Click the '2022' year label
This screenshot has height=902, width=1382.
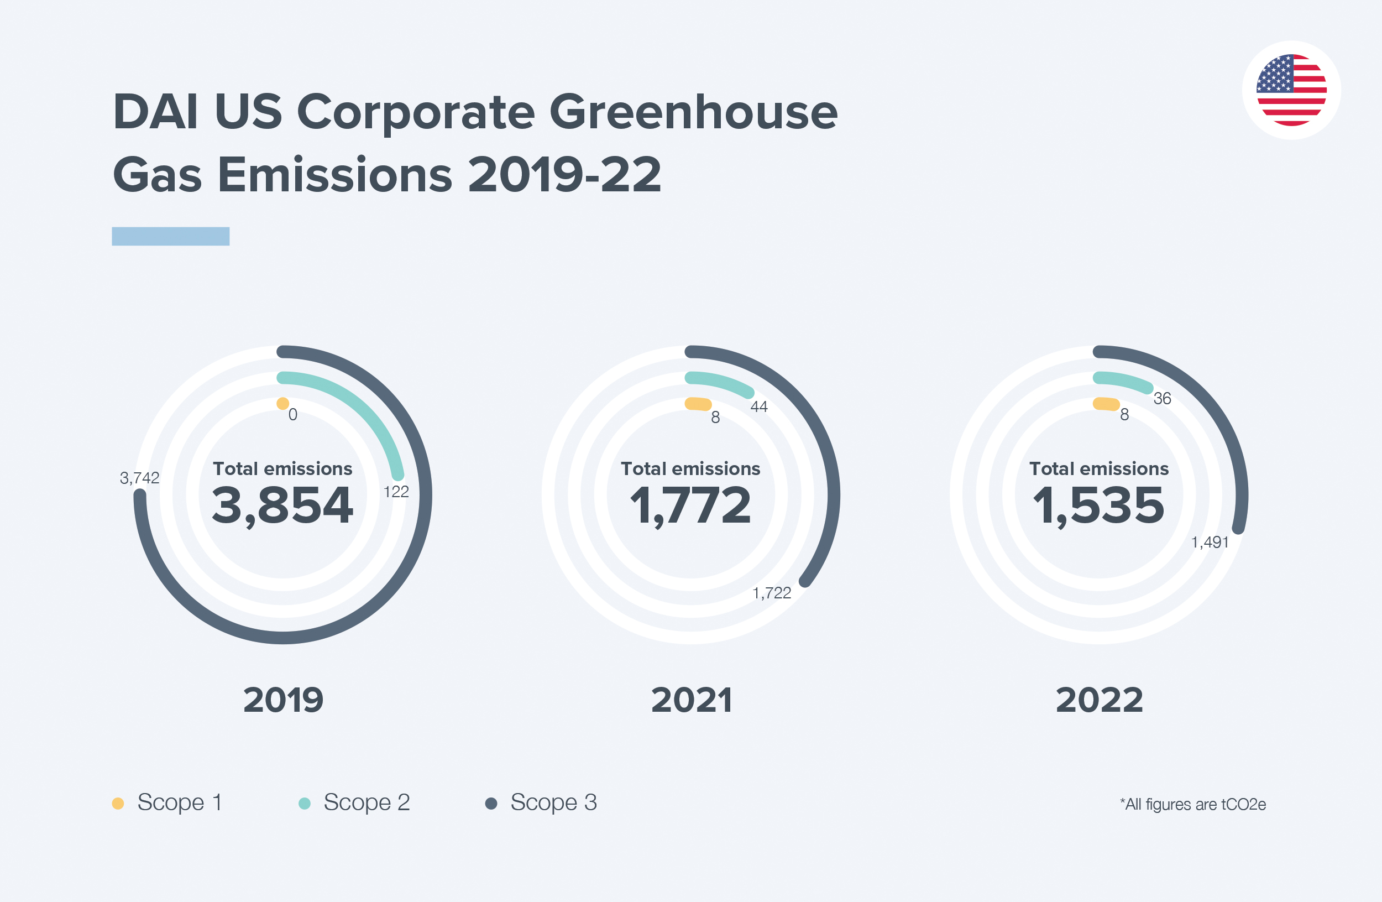click(1099, 700)
